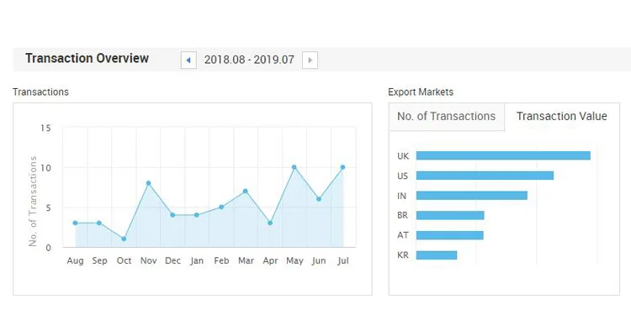
Task: Click the Sep data point on chart
Action: coord(99,223)
